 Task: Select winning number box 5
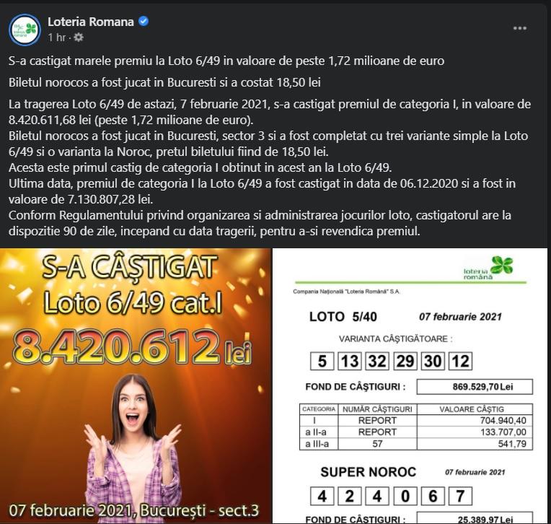point(322,361)
